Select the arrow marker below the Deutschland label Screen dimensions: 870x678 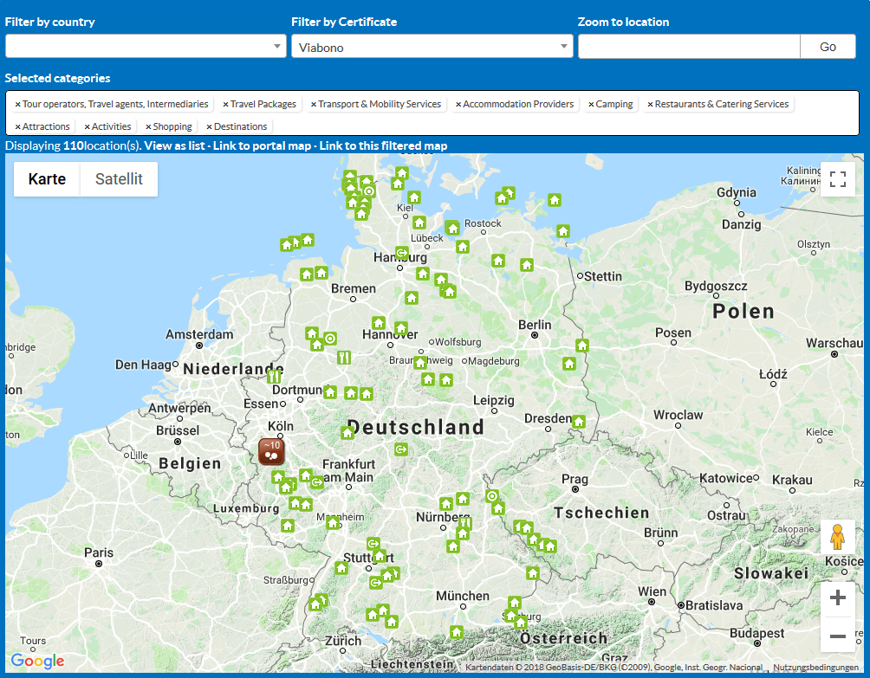point(401,449)
